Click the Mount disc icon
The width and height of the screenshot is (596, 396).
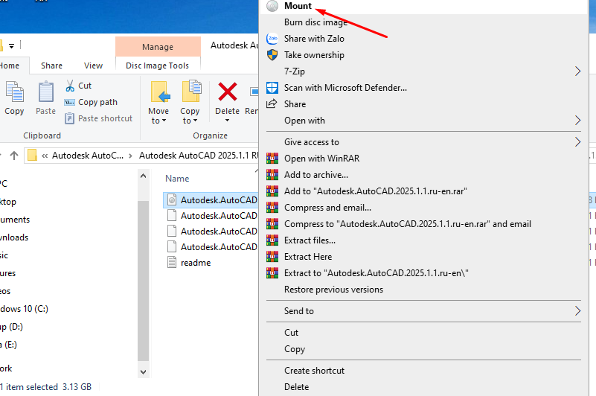[x=272, y=6]
